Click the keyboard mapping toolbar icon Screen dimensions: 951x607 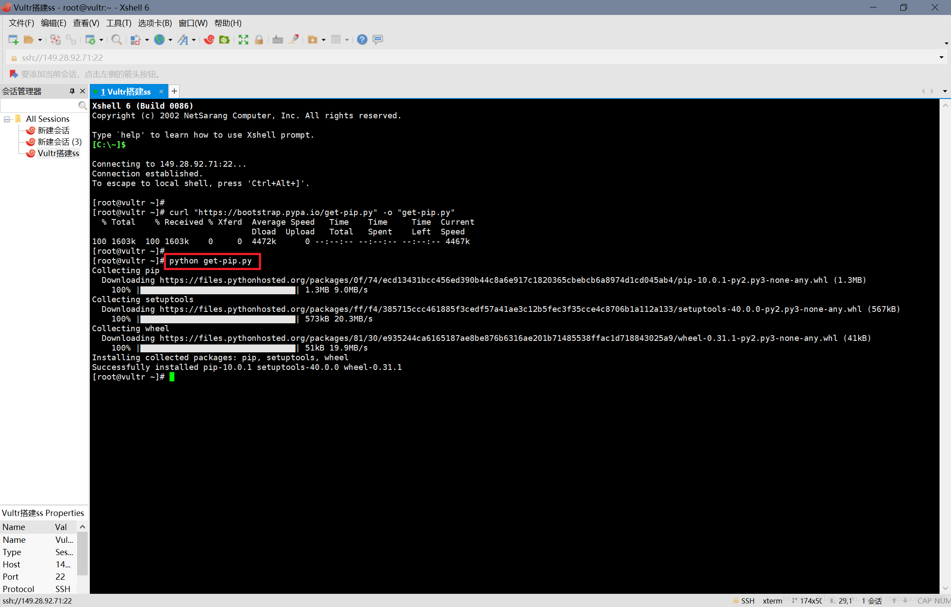coord(277,40)
